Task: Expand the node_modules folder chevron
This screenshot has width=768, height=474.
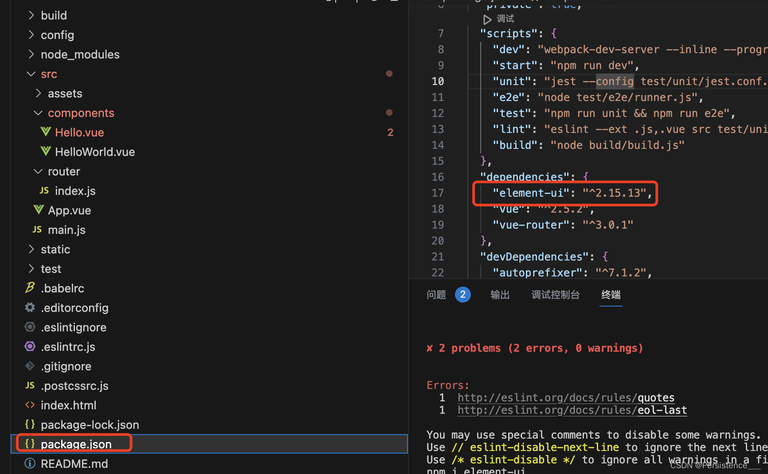Action: point(31,54)
